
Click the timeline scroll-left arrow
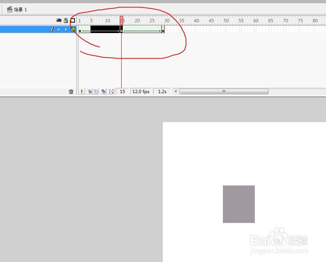[x=176, y=91]
